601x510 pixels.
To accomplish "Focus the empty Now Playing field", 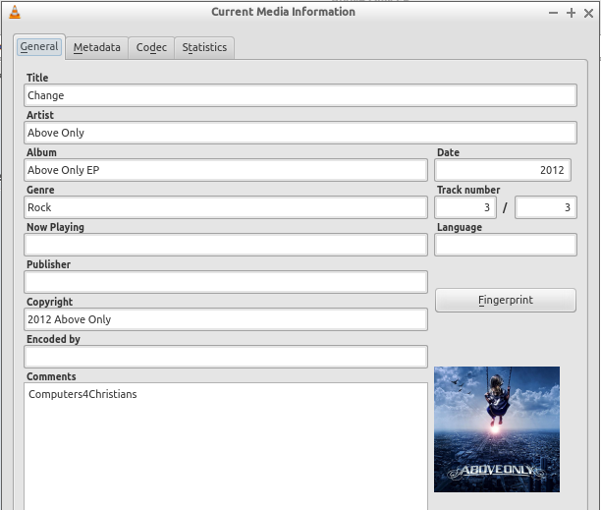I will click(226, 245).
